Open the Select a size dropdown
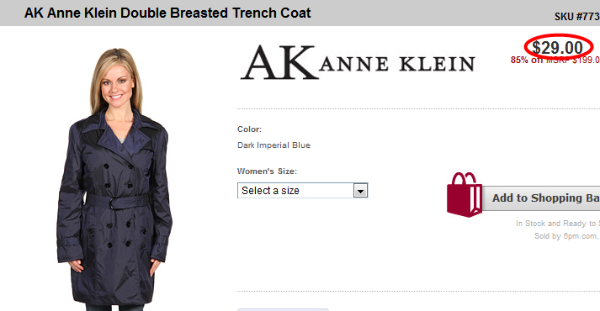600x311 pixels. tap(302, 190)
